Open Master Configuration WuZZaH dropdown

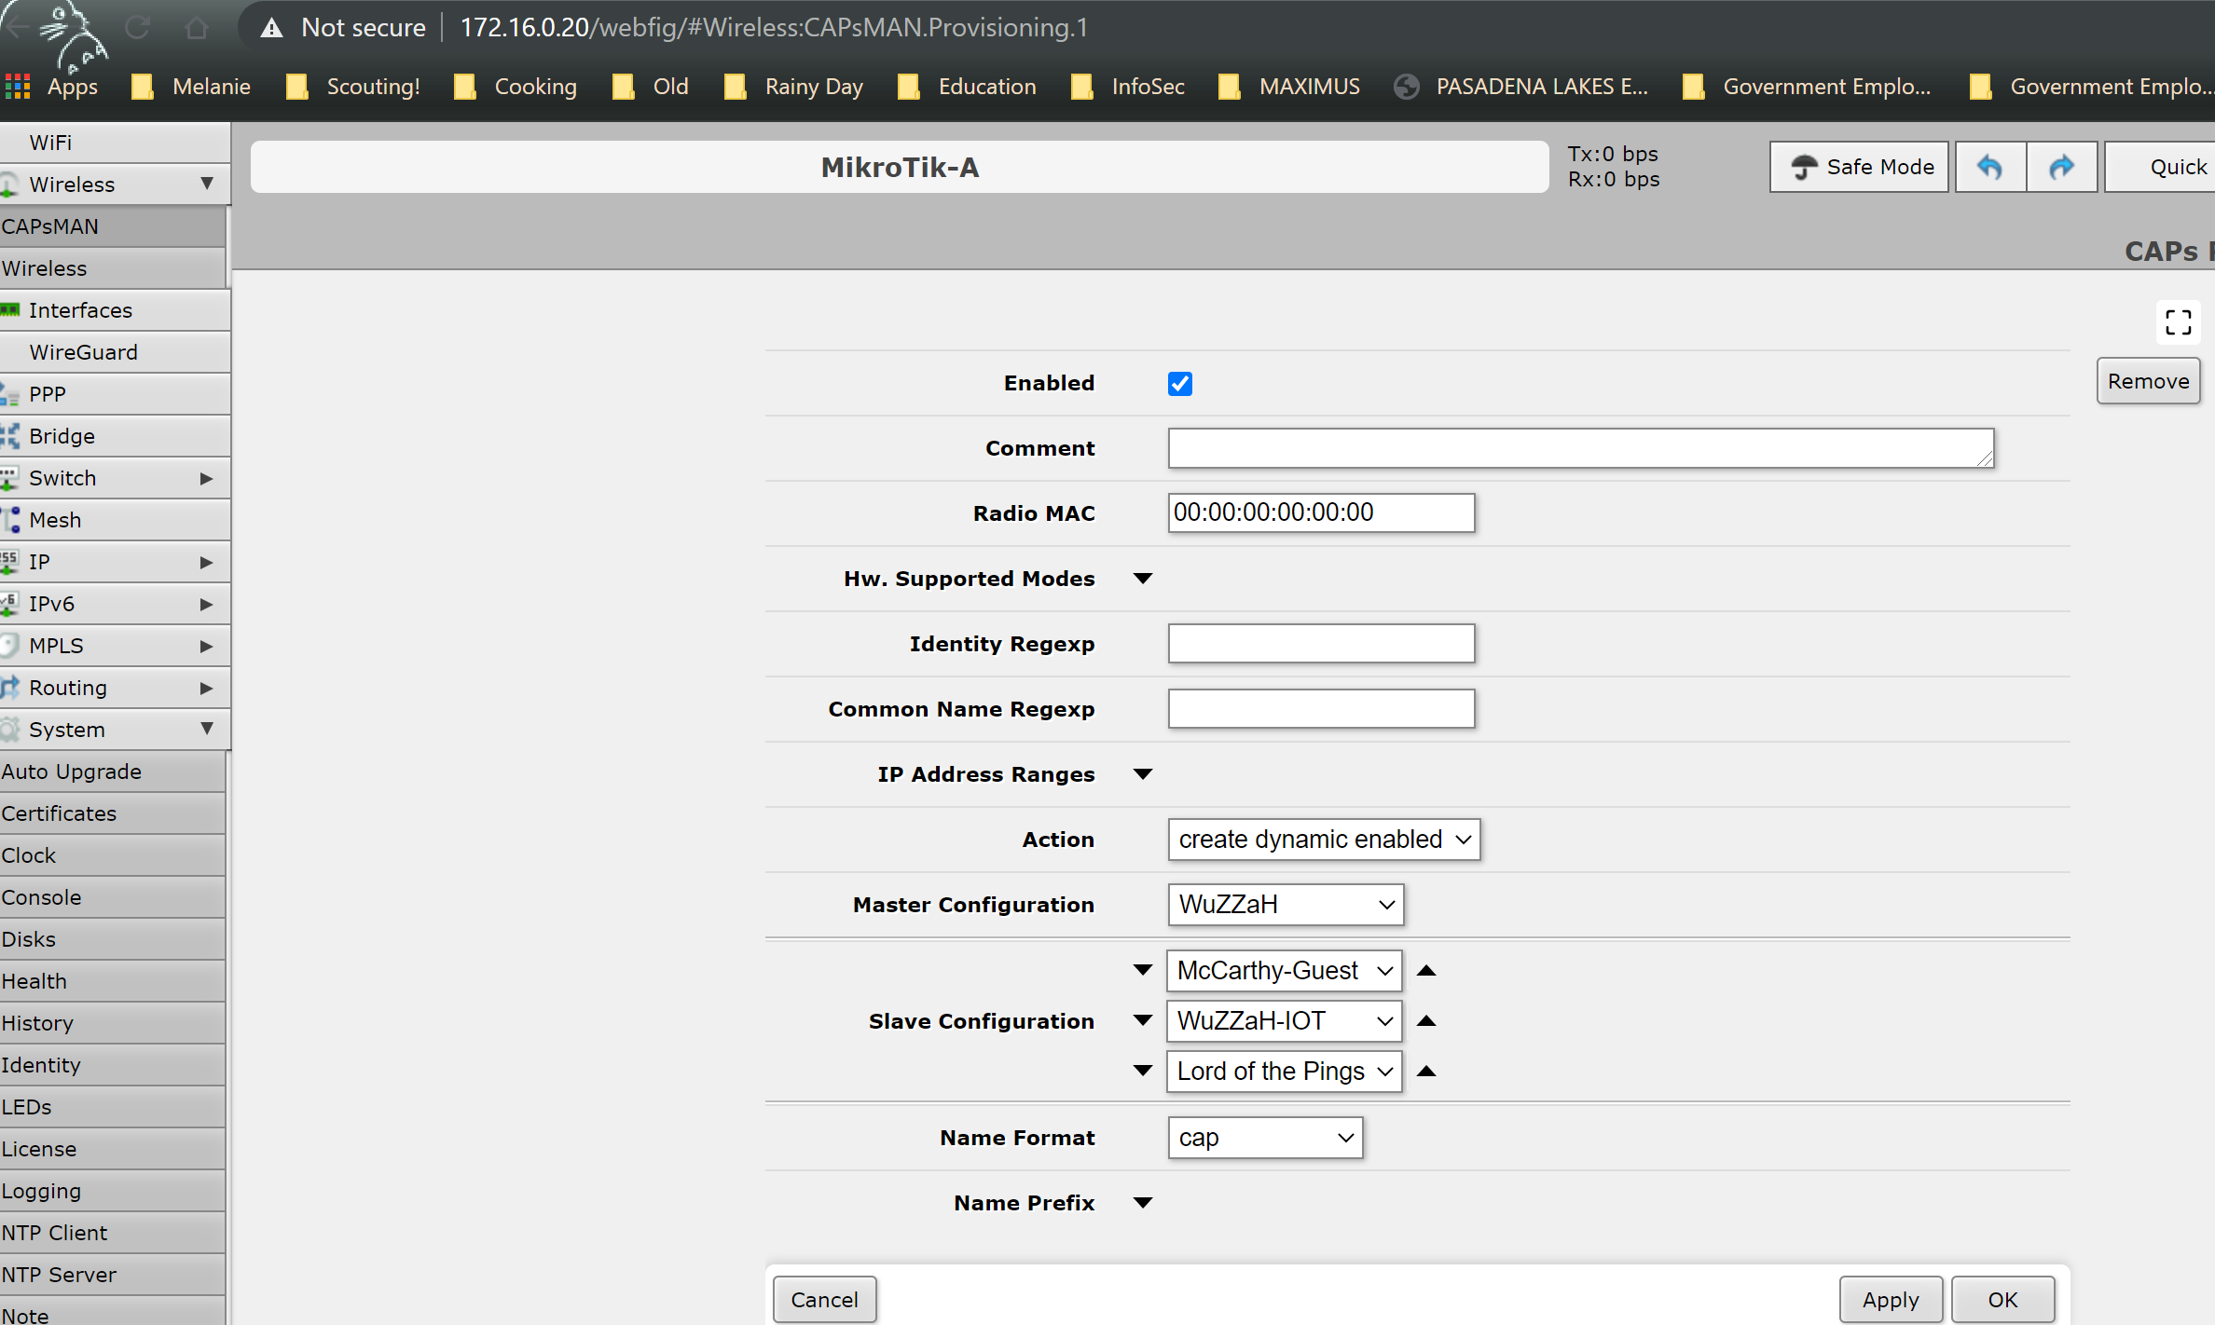1285,905
